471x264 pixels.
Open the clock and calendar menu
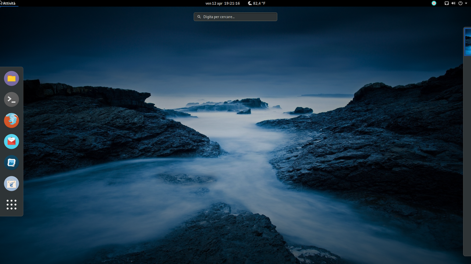223,3
